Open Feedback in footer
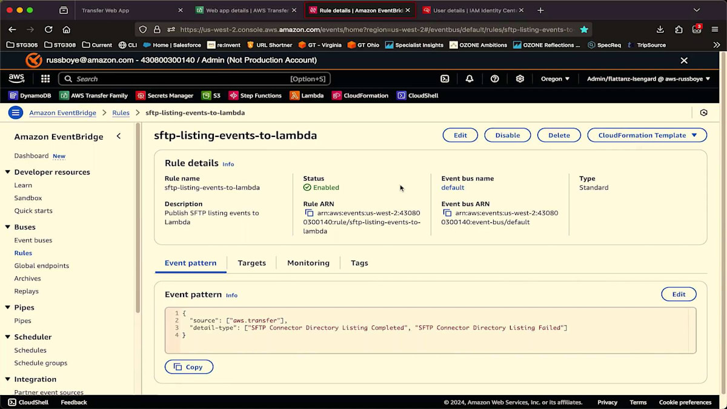 (74, 402)
